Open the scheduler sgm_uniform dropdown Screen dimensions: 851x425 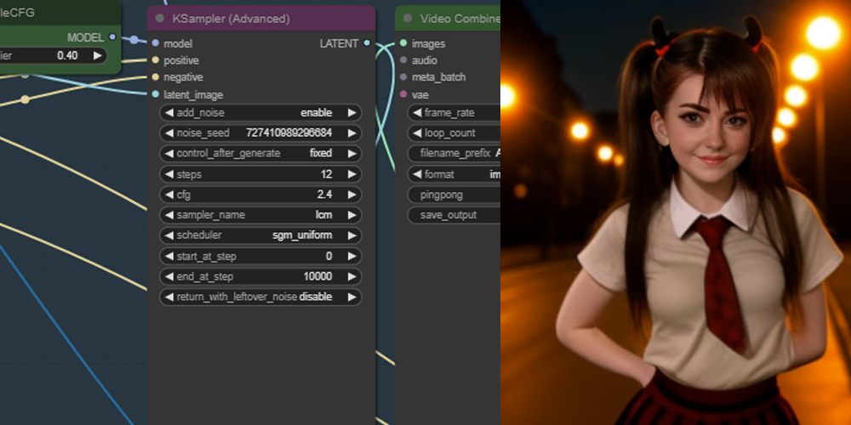260,235
